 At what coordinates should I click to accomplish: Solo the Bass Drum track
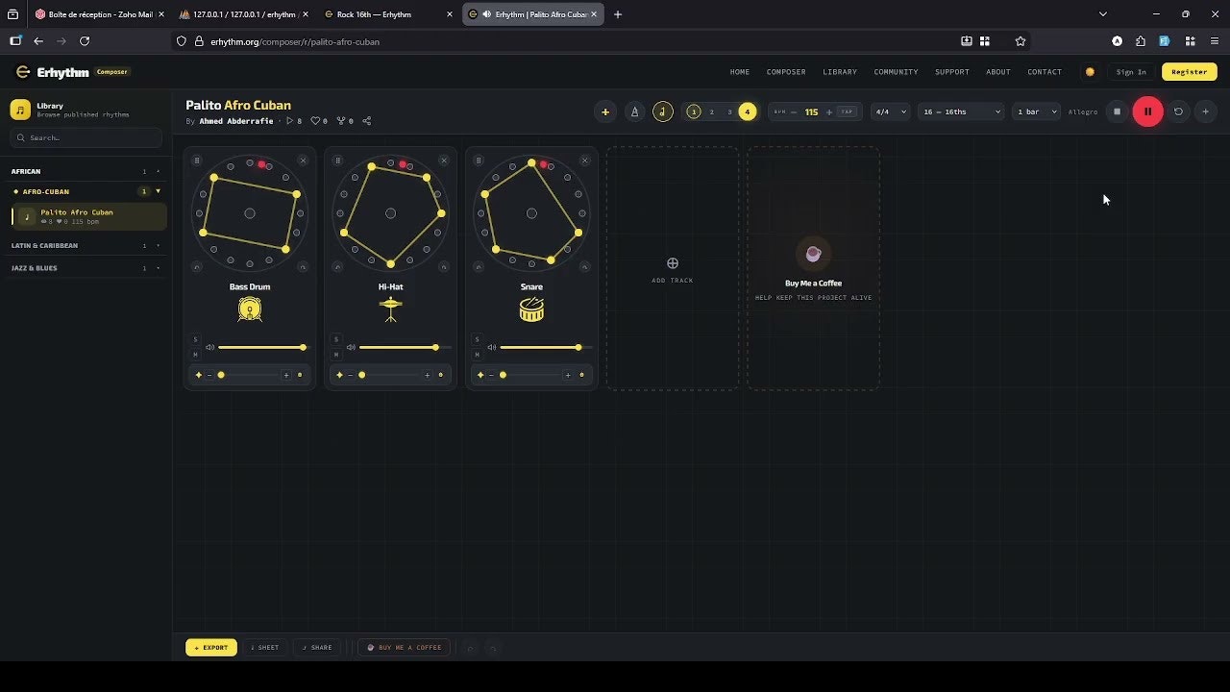(195, 339)
